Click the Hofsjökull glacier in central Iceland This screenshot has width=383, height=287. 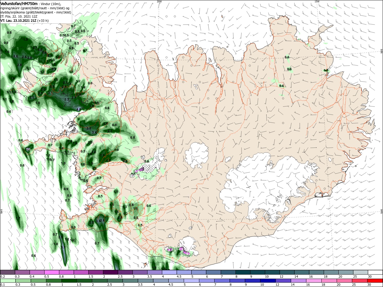(197, 155)
